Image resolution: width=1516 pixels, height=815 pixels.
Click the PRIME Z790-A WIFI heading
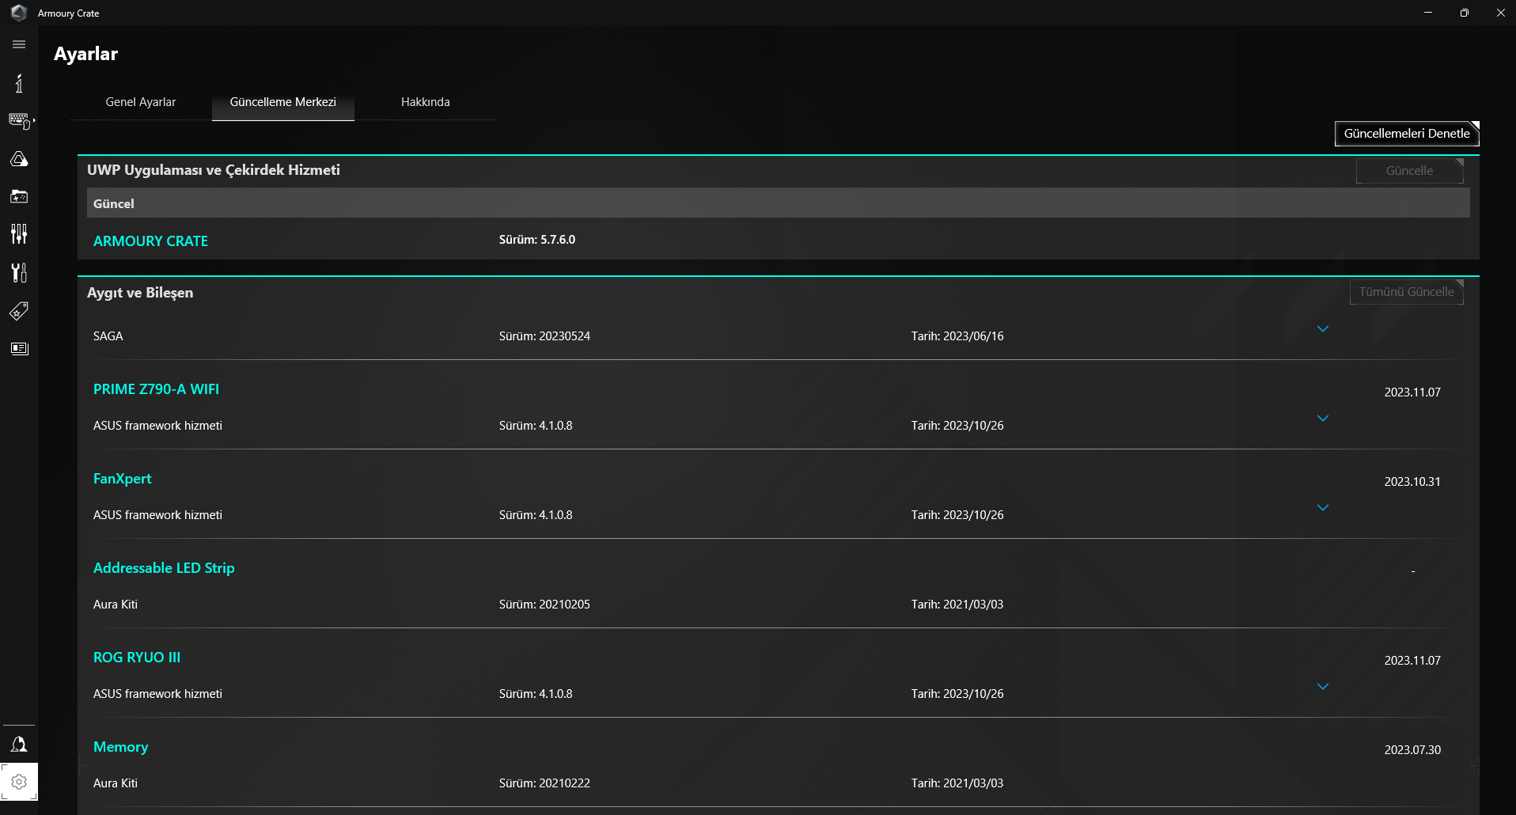157,389
